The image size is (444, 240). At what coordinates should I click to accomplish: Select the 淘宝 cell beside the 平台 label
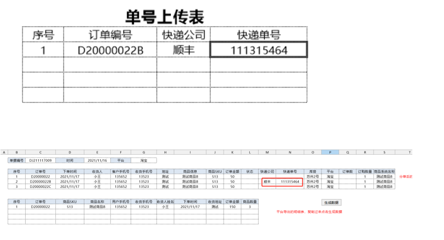[143, 160]
